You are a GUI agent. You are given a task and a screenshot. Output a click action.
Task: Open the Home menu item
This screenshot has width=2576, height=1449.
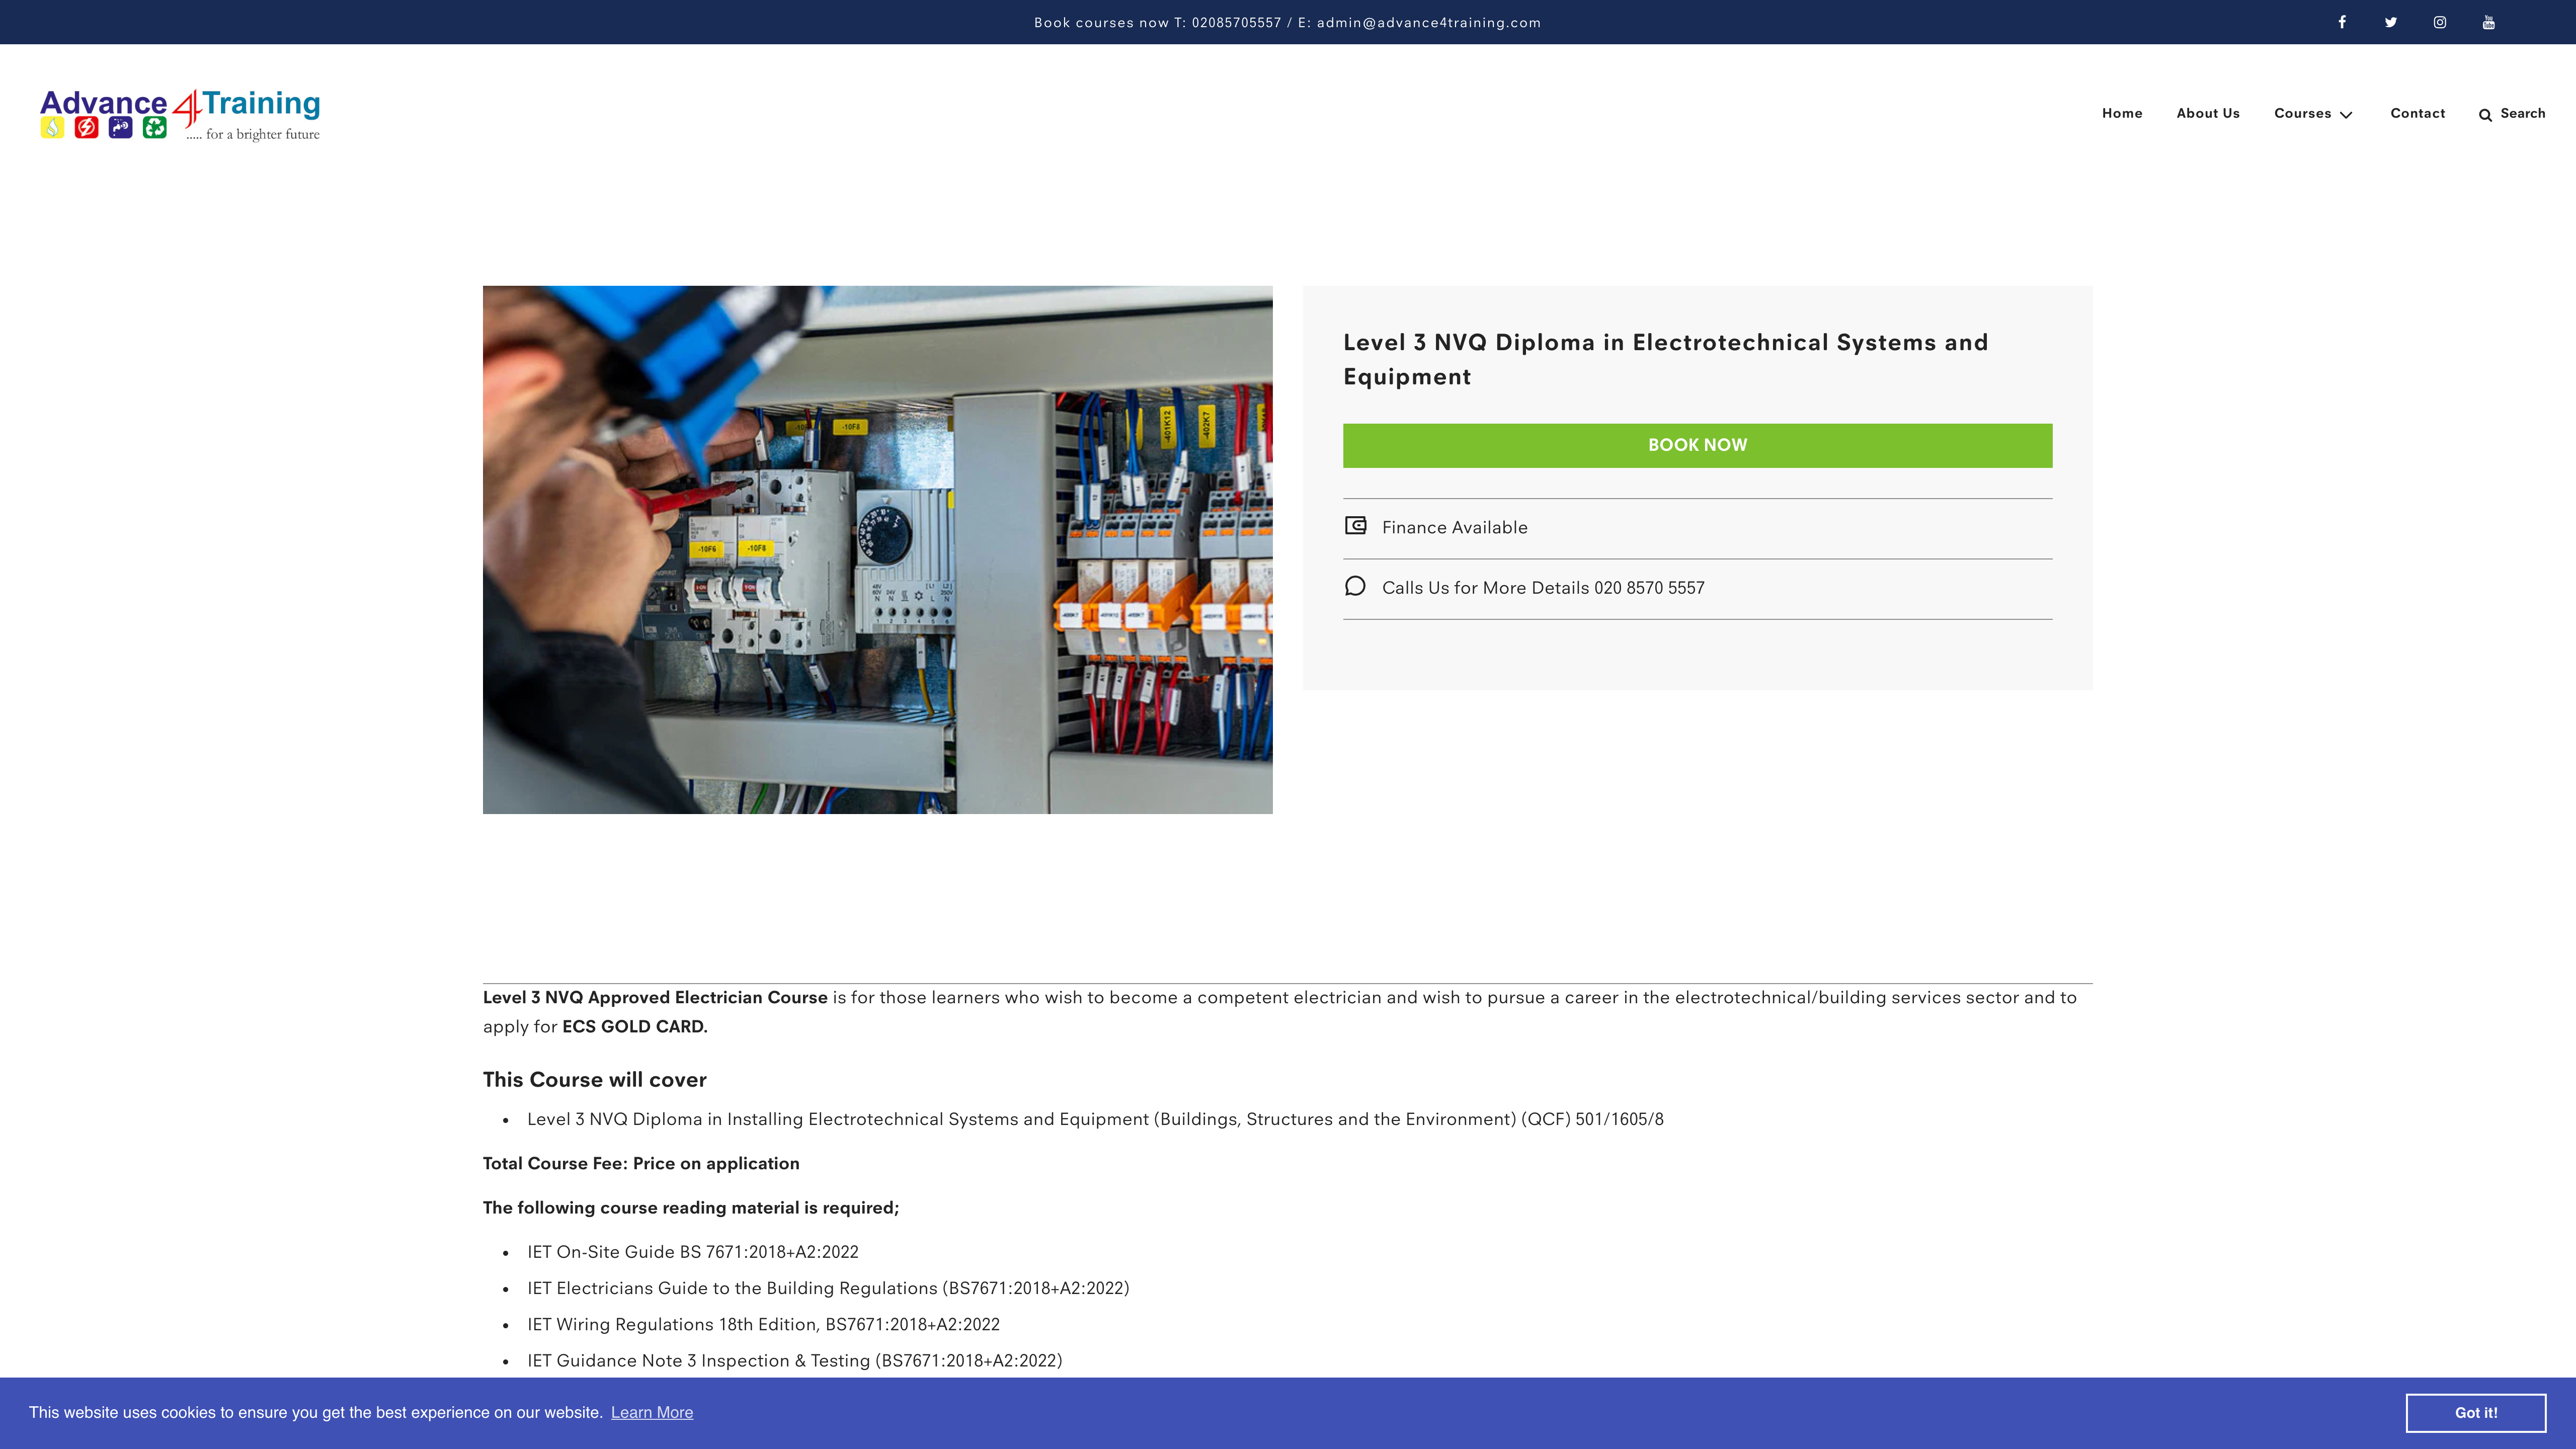coord(2122,113)
